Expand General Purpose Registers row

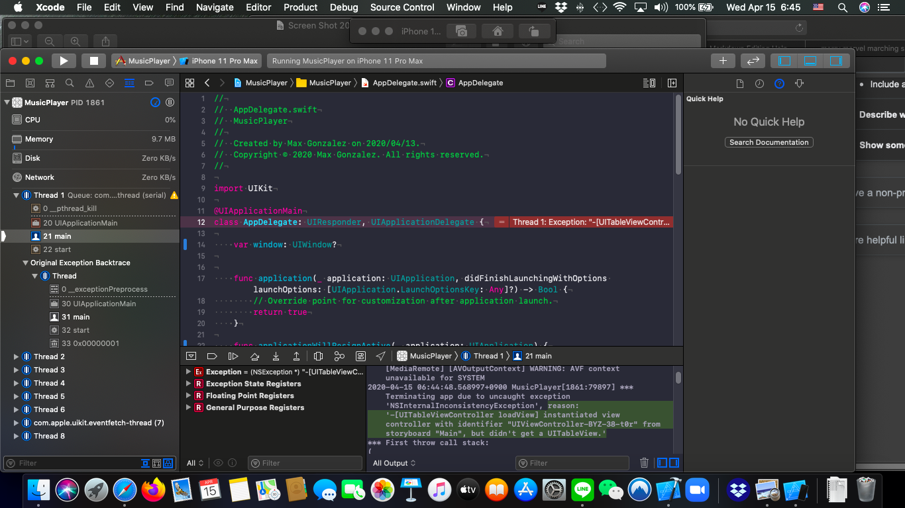[189, 407]
